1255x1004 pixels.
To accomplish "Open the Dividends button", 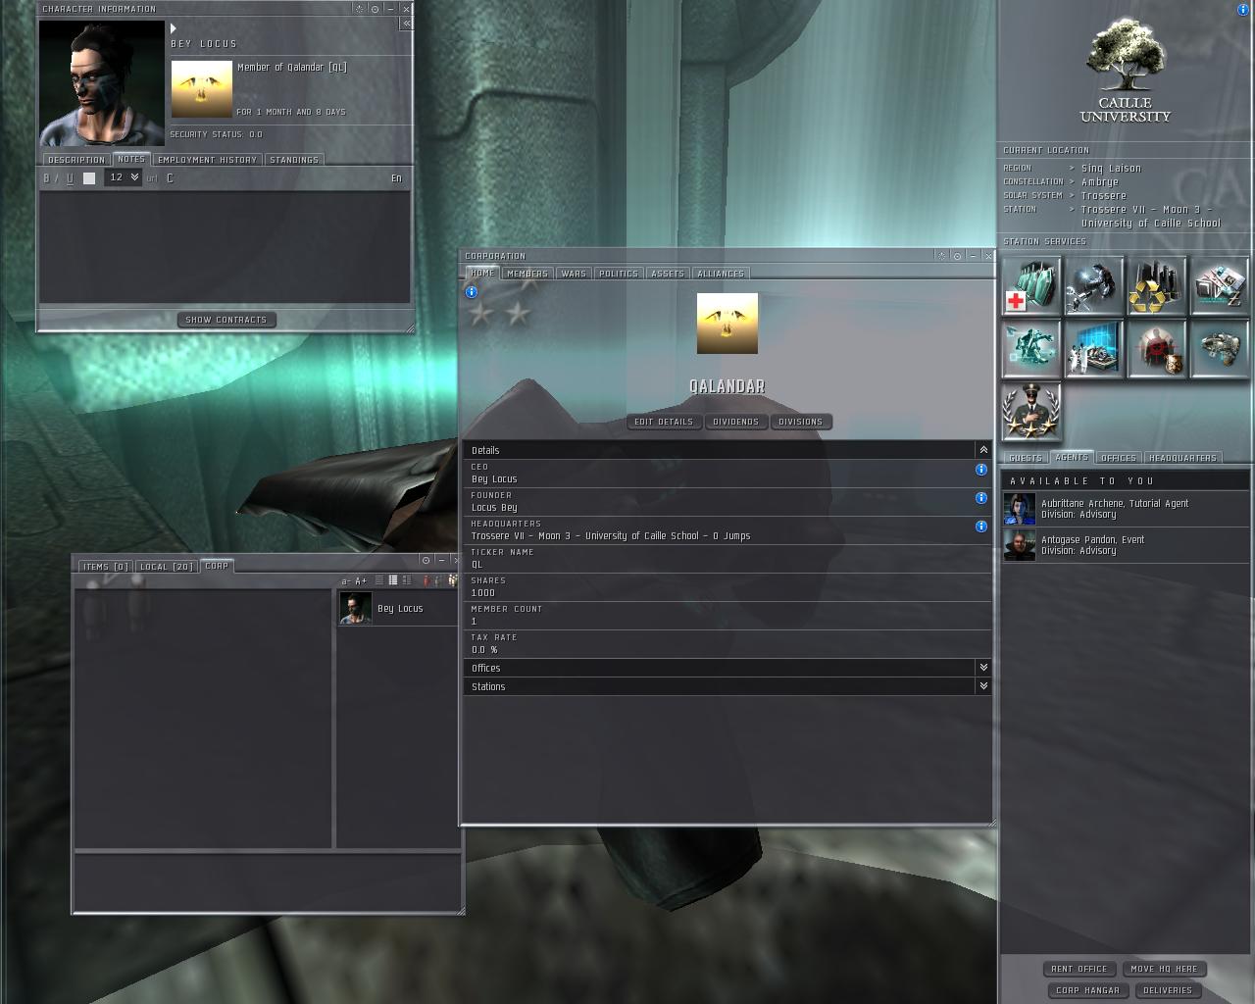I will point(735,422).
